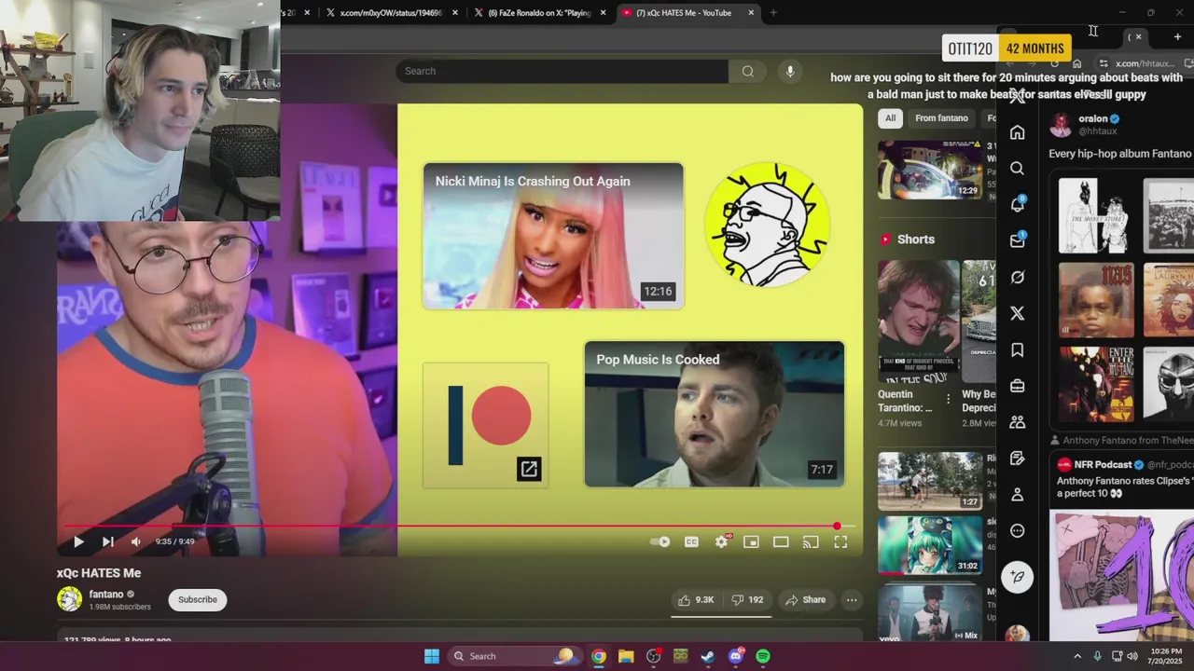Screen dimensions: 1194x671
Task: Open The Money Store album image
Action: pyautogui.click(x=1095, y=215)
